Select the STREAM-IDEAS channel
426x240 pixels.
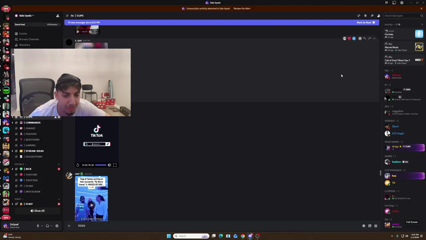pos(37,151)
